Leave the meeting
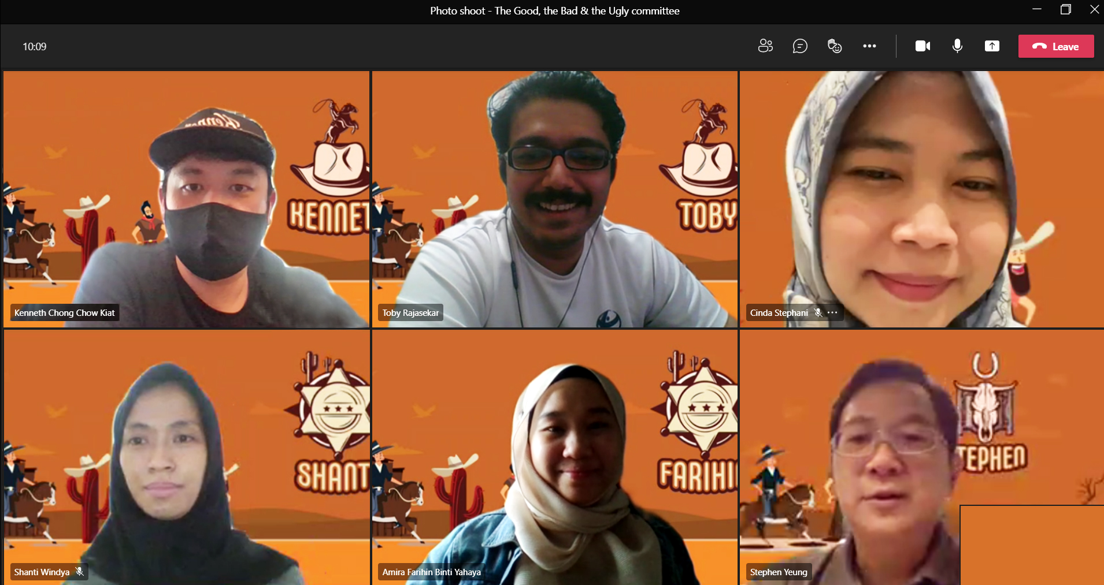The width and height of the screenshot is (1104, 585). pyautogui.click(x=1055, y=46)
